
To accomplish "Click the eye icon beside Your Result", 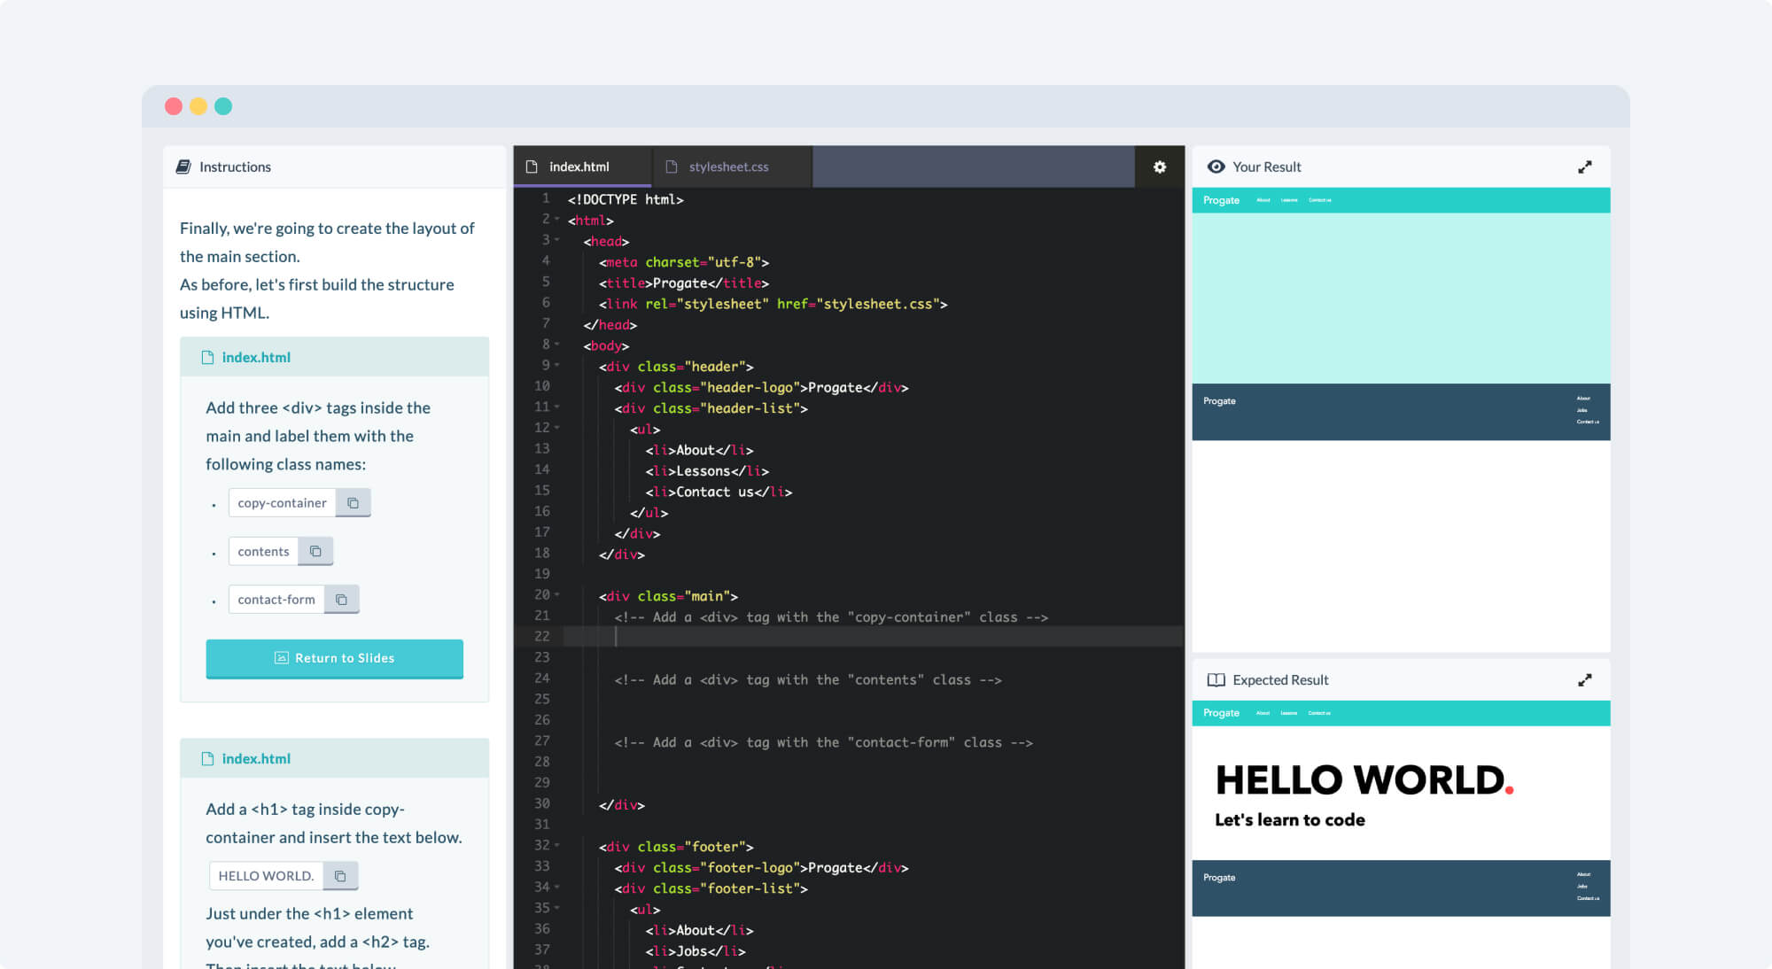I will click(x=1216, y=167).
